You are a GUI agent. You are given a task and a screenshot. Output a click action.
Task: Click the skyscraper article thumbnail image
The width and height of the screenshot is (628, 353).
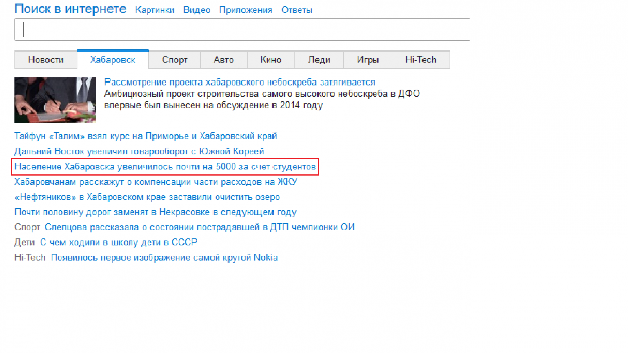pyautogui.click(x=55, y=100)
